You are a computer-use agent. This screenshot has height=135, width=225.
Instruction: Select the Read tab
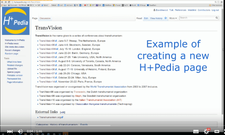(139, 18)
